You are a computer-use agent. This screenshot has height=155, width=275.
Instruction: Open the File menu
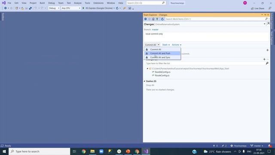(9, 3)
